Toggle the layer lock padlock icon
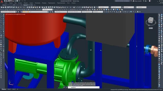Image resolution: width=163 pixels, height=91 pixels. tap(28, 12)
